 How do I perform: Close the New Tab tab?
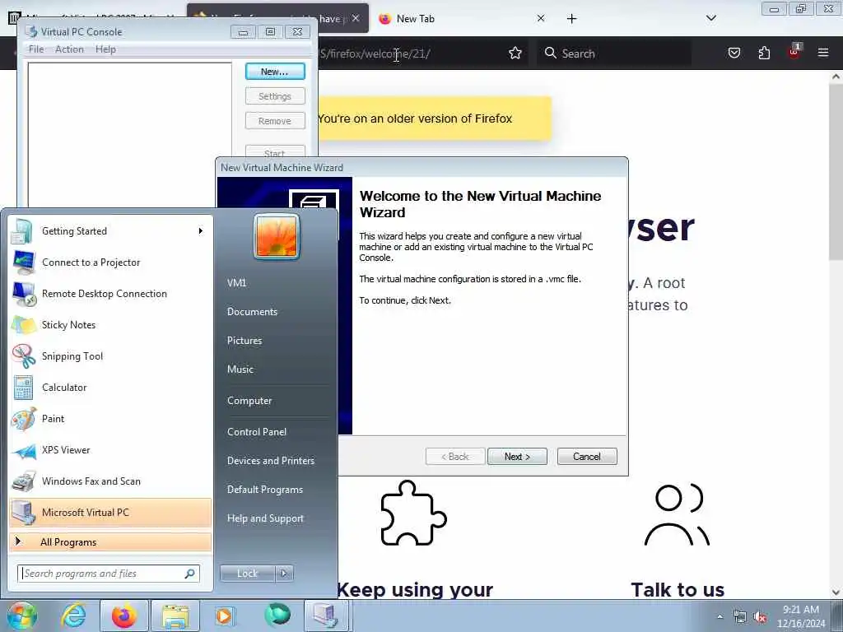541,18
